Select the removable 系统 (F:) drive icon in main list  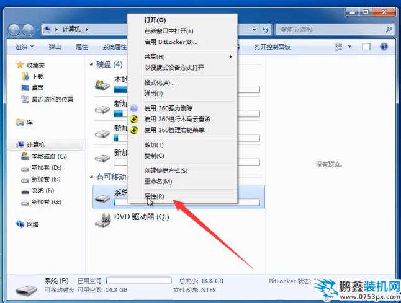(x=102, y=198)
